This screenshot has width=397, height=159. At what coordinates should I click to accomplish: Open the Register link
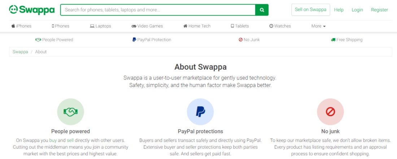pos(379,10)
